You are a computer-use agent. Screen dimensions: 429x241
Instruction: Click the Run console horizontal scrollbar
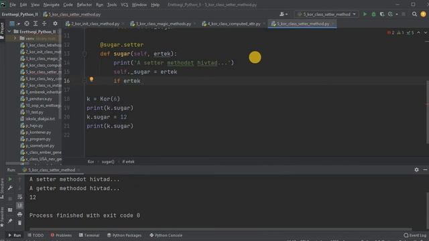221,229
